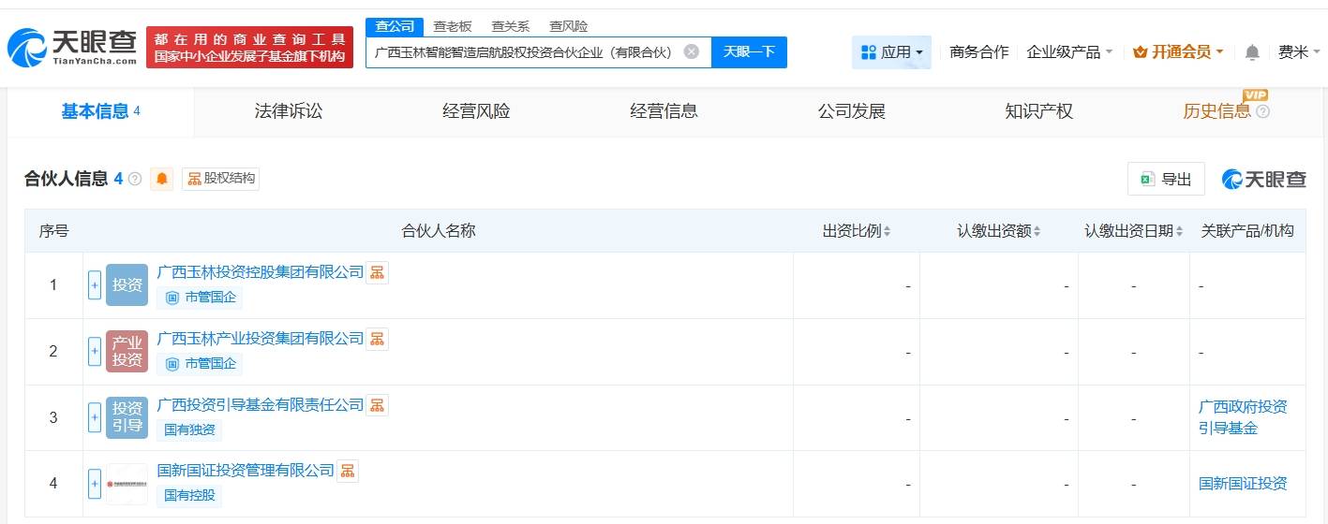
Task: Click the bell notification icon in header
Action: click(x=1252, y=52)
